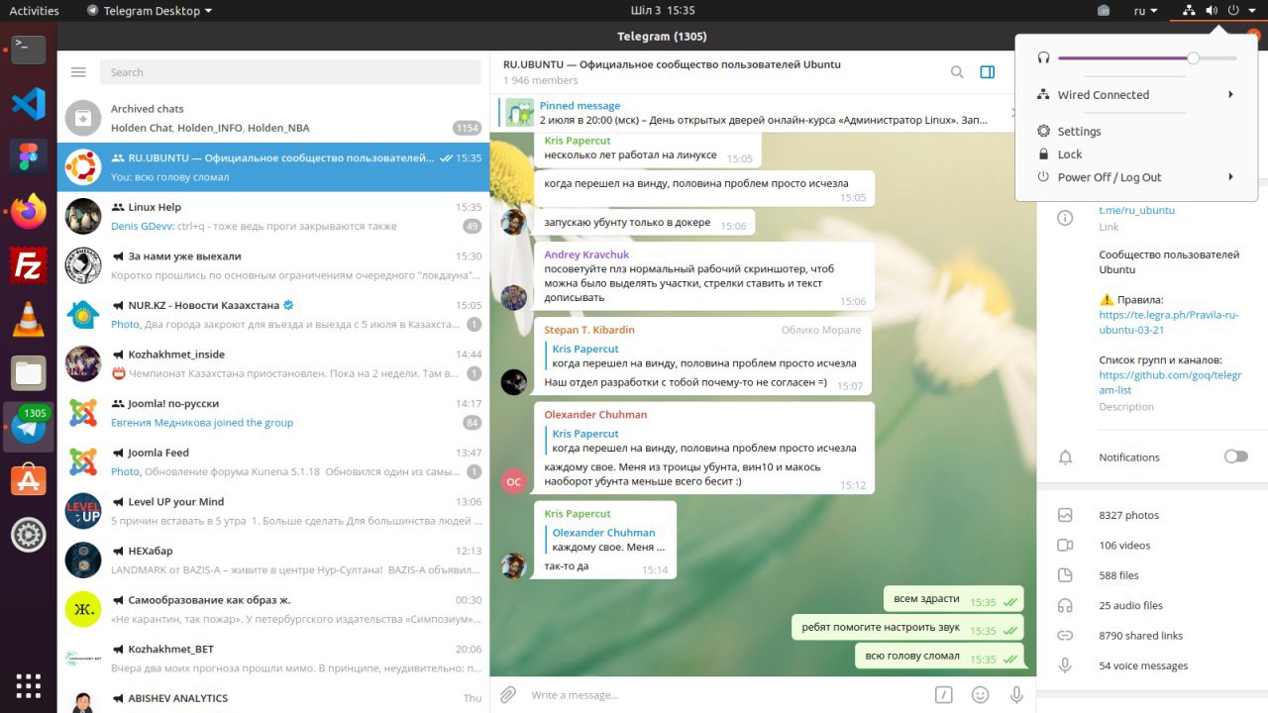Click sender name Andrey Kravchuk
Screen dimensions: 1268x713
tap(586, 255)
